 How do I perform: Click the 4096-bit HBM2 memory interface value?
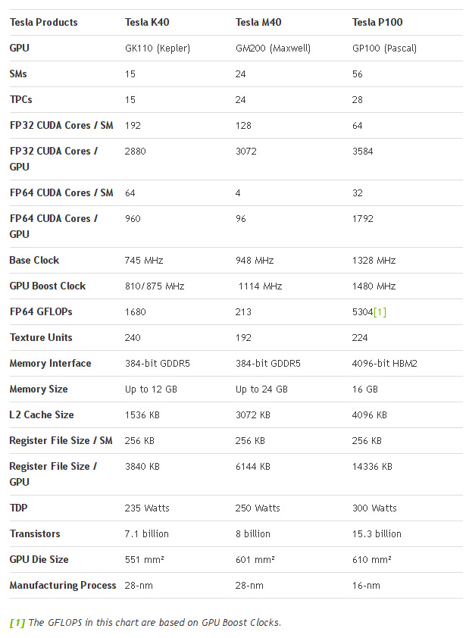pyautogui.click(x=384, y=364)
